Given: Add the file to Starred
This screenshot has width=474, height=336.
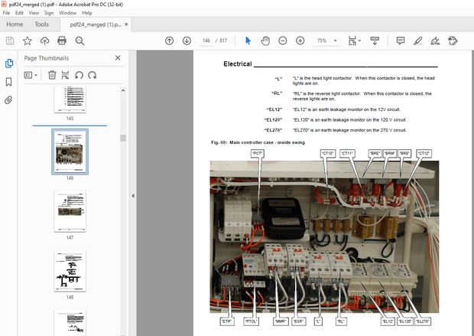Looking at the screenshot, I should point(28,41).
